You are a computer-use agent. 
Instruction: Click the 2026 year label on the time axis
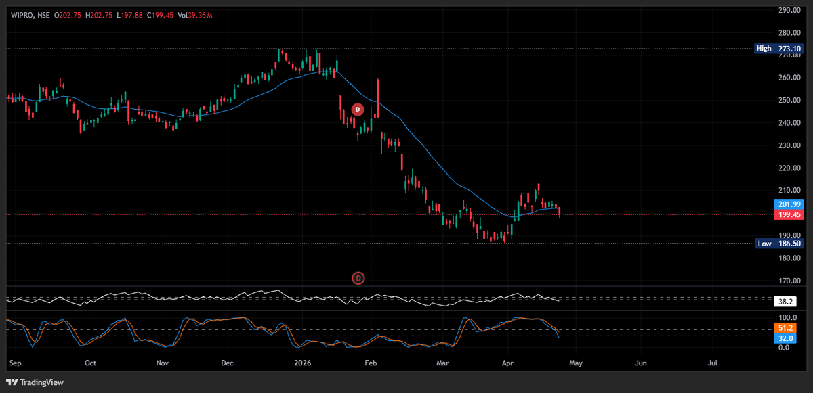click(302, 363)
